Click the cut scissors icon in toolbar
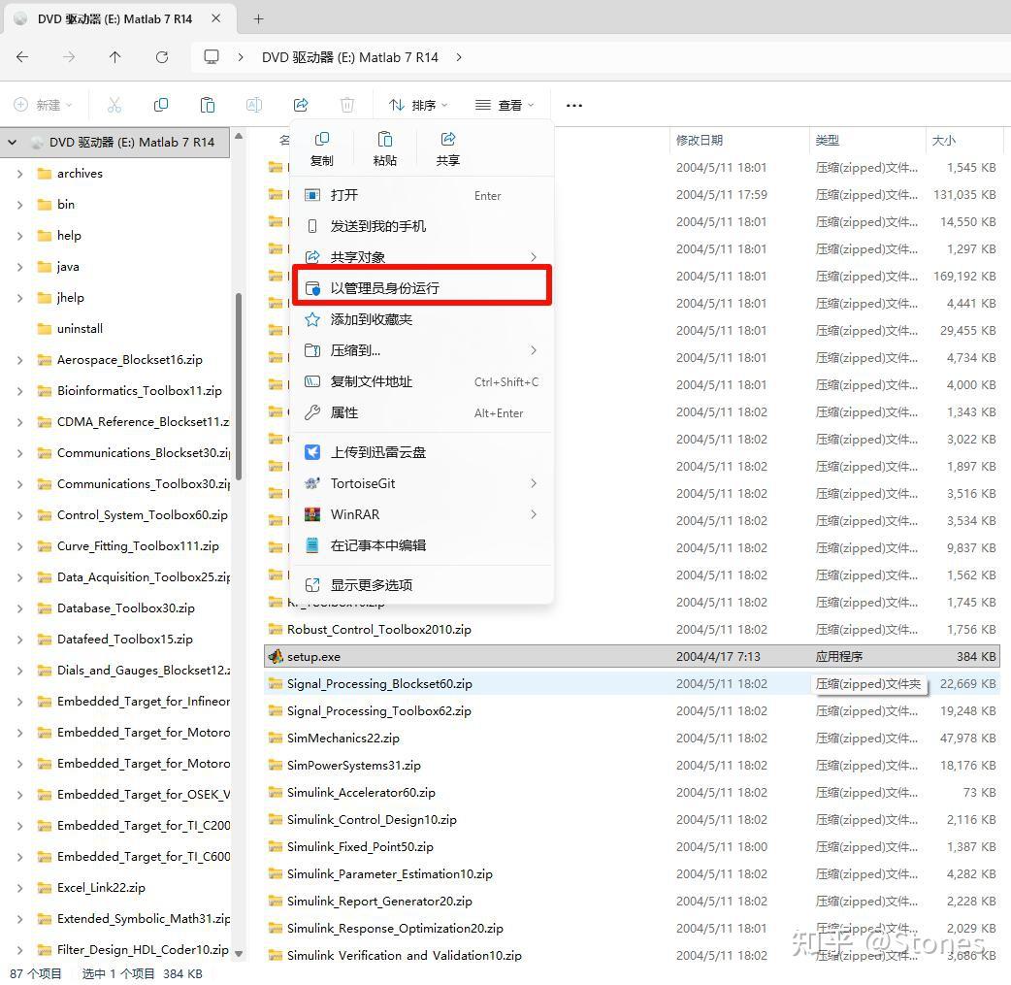Image resolution: width=1011 pixels, height=985 pixels. click(x=114, y=105)
